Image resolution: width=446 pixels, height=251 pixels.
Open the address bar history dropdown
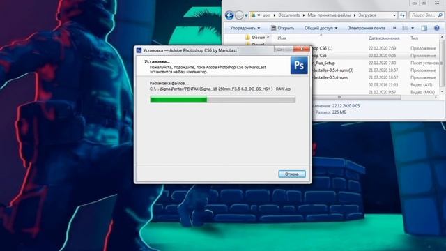pos(394,15)
